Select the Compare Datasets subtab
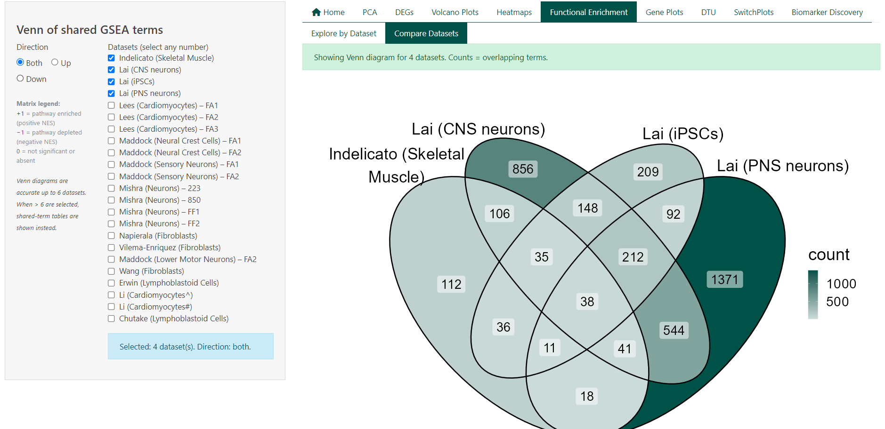 426,33
